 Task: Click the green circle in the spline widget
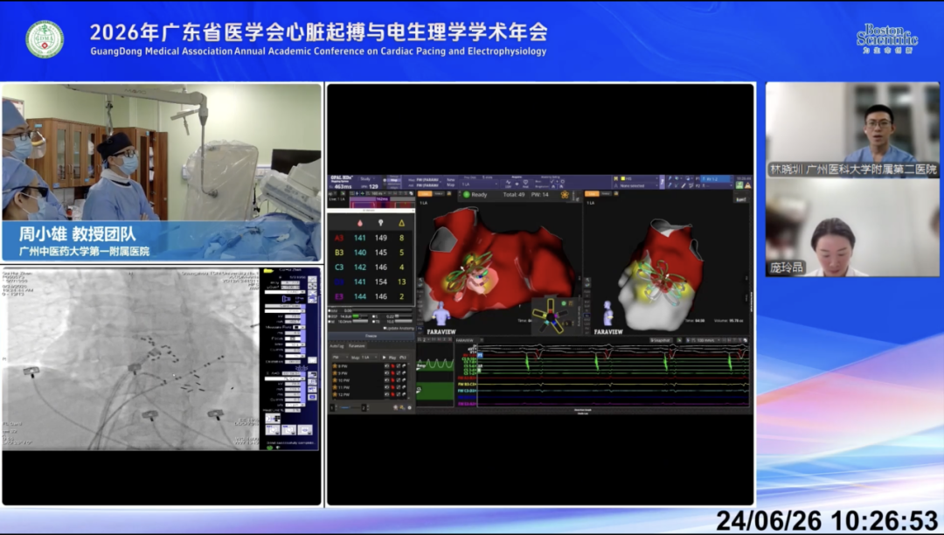(564, 303)
